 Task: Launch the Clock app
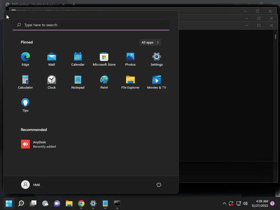[52, 82]
